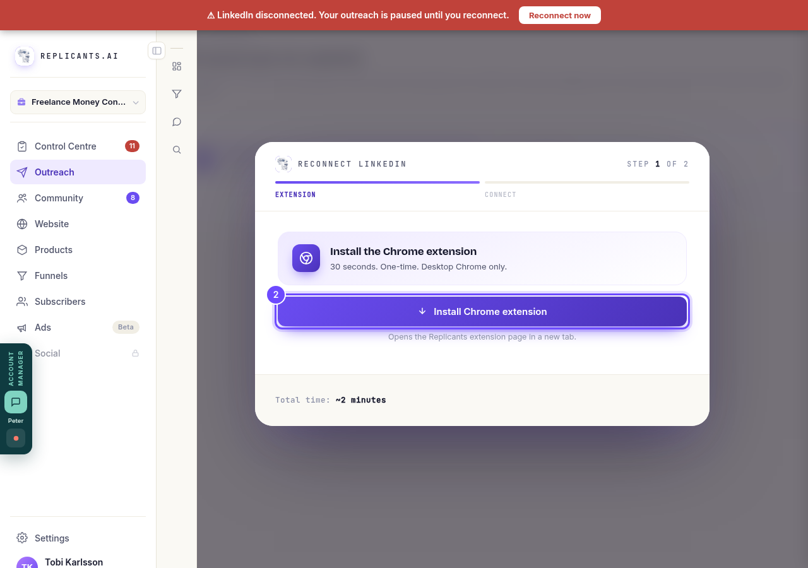Click the 11 badge on Control Centre
The image size is (808, 568).
pos(132,146)
